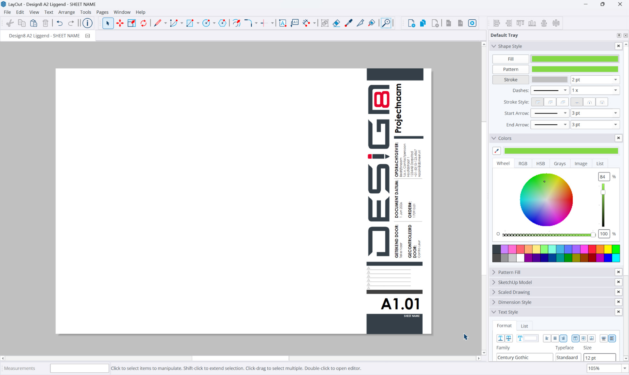629x375 pixels.
Task: Activate the Text tool
Action: [283, 23]
